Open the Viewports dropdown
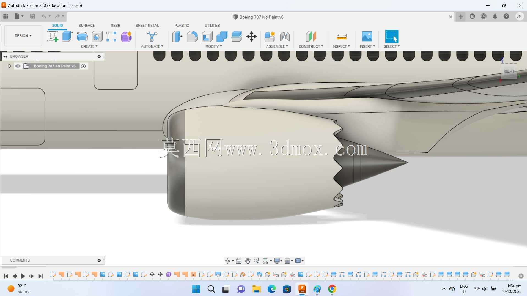This screenshot has height=296, width=527. pos(299,261)
